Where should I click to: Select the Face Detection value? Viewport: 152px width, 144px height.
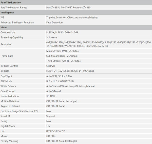click(54, 23)
